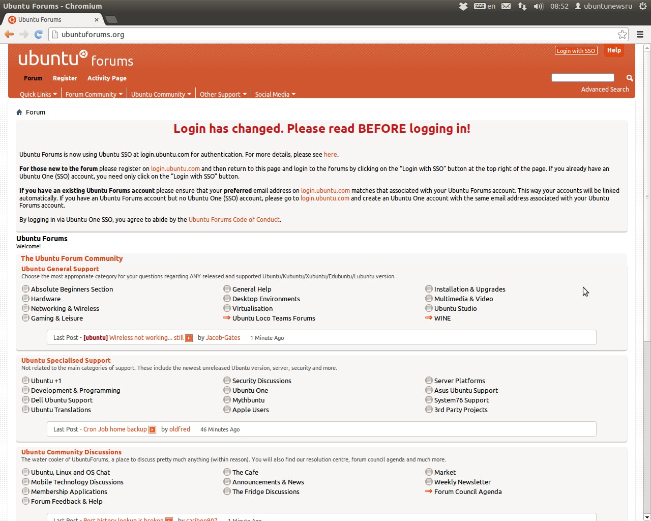The width and height of the screenshot is (651, 521).
Task: Open the mail envelope indicator
Action: click(x=506, y=6)
